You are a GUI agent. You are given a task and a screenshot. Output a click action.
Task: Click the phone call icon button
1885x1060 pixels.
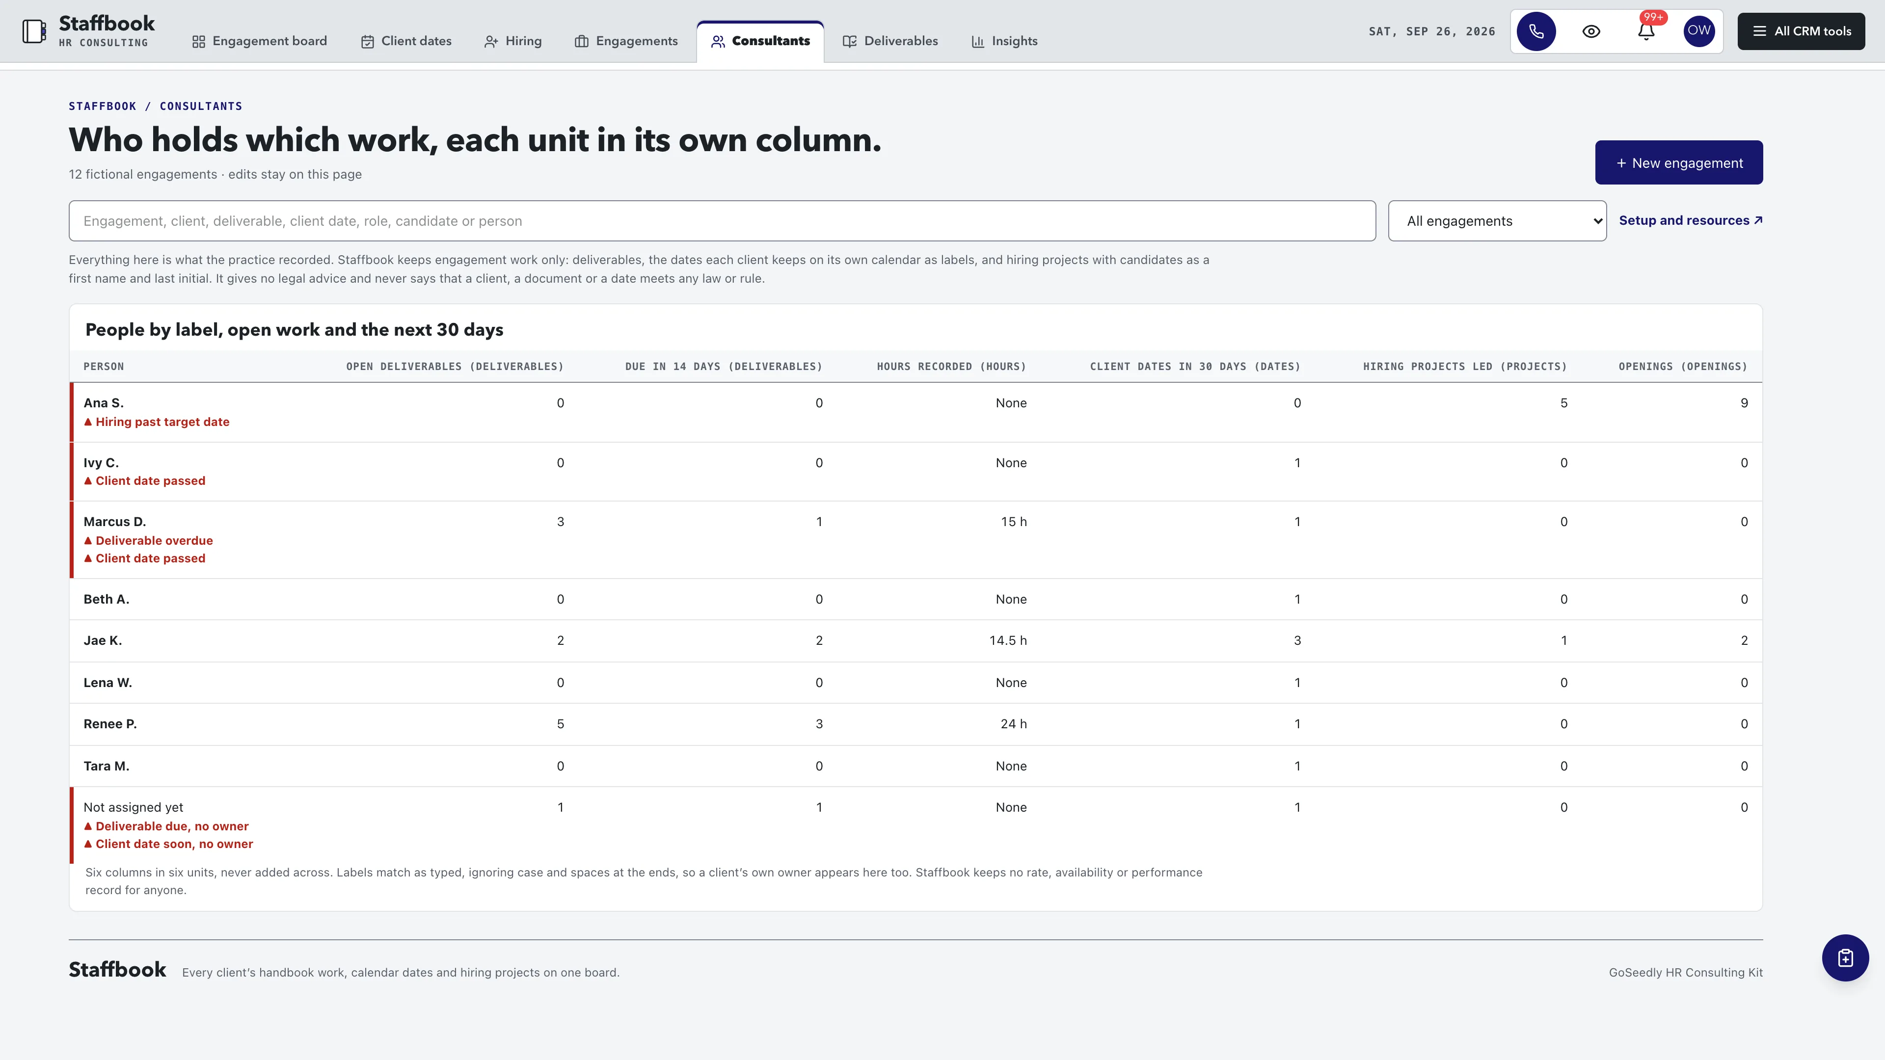coord(1536,31)
